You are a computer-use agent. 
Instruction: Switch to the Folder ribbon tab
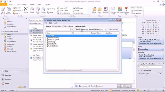(32, 5)
